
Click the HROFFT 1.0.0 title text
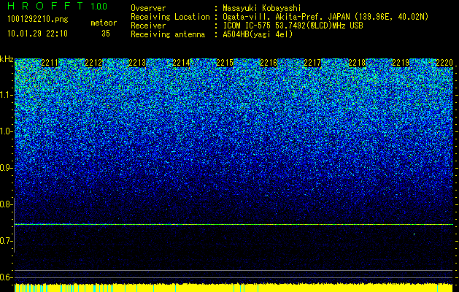[58, 6]
